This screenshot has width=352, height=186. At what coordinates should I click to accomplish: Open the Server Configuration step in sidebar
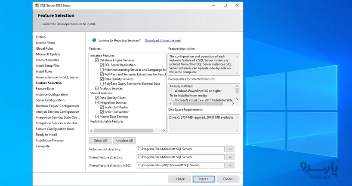(x=50, y=100)
